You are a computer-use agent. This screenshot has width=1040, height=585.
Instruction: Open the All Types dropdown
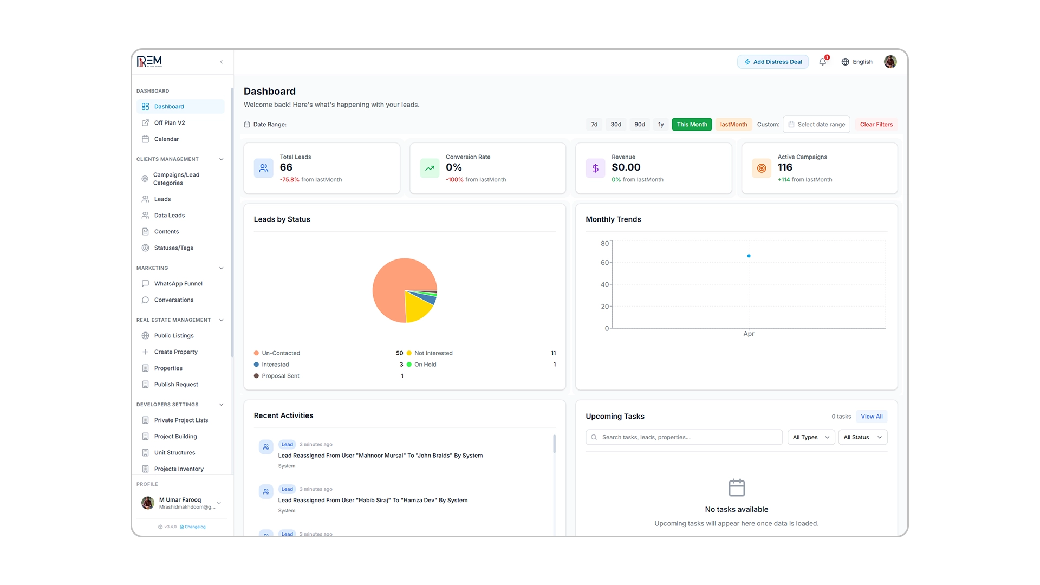click(x=811, y=437)
